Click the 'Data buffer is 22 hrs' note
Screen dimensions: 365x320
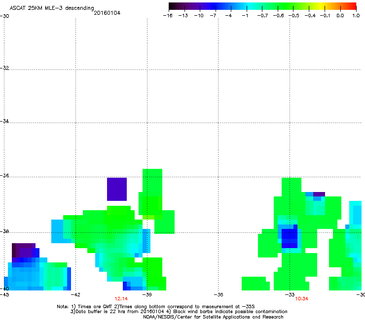pyautogui.click(x=179, y=312)
